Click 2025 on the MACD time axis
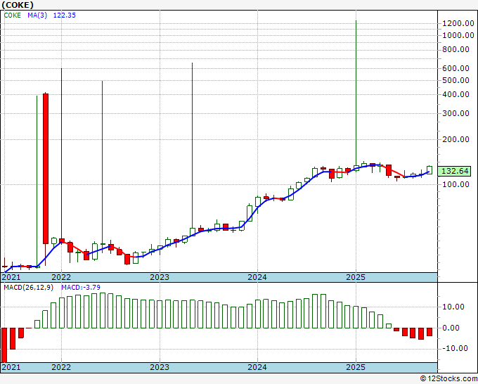 point(356,367)
